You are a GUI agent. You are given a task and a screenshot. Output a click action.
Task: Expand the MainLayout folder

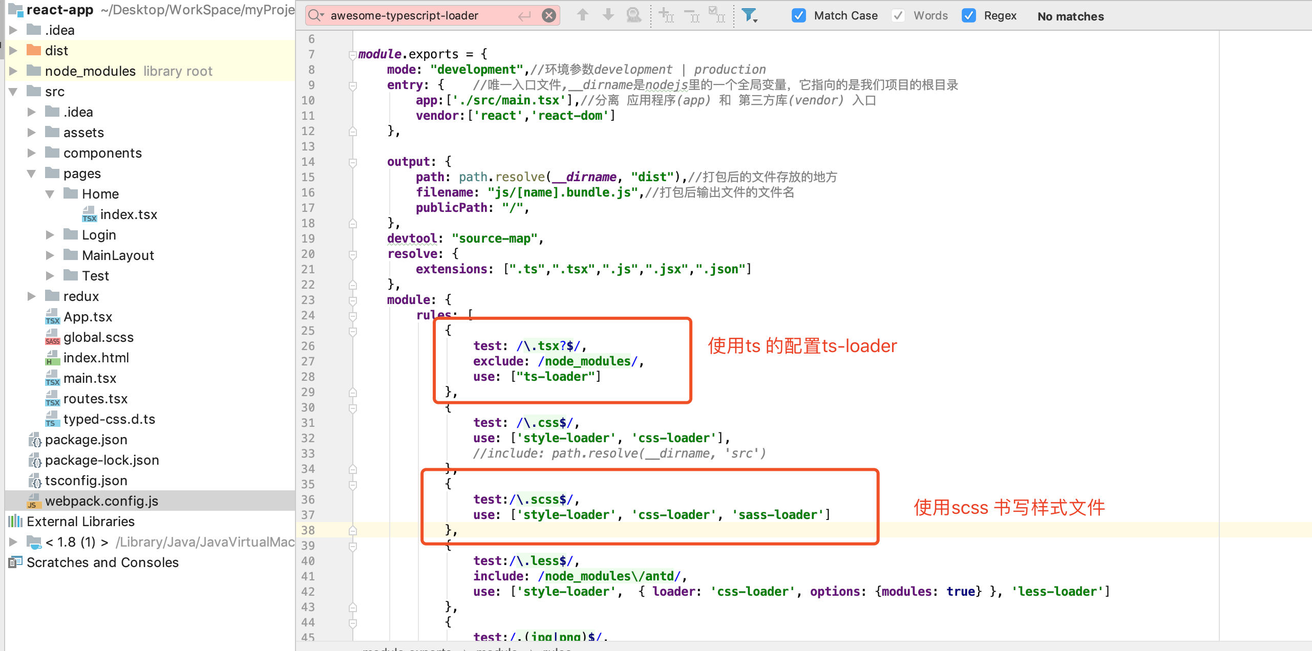(x=50, y=255)
